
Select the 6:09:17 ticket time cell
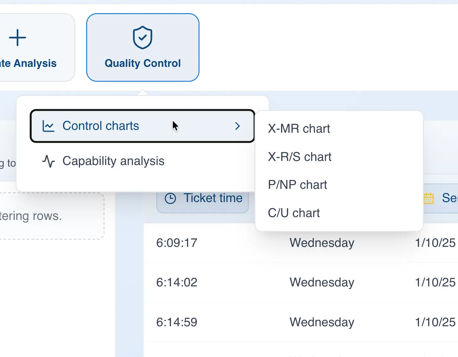[177, 243]
